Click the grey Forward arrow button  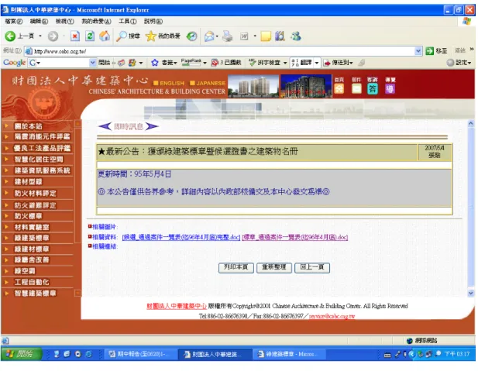point(53,36)
